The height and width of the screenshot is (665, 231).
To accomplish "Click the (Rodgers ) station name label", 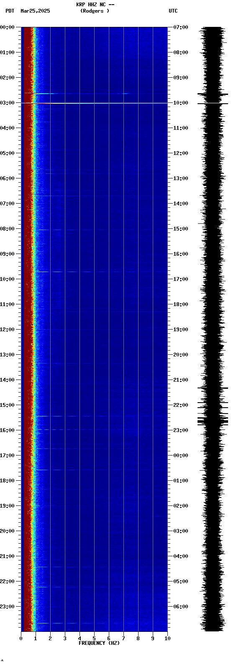I will pyautogui.click(x=95, y=11).
